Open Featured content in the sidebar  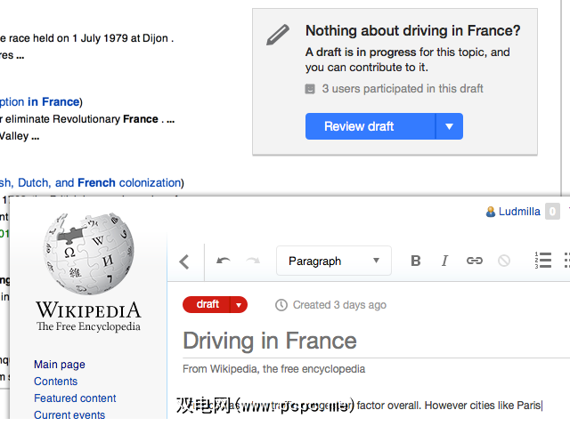(x=75, y=398)
